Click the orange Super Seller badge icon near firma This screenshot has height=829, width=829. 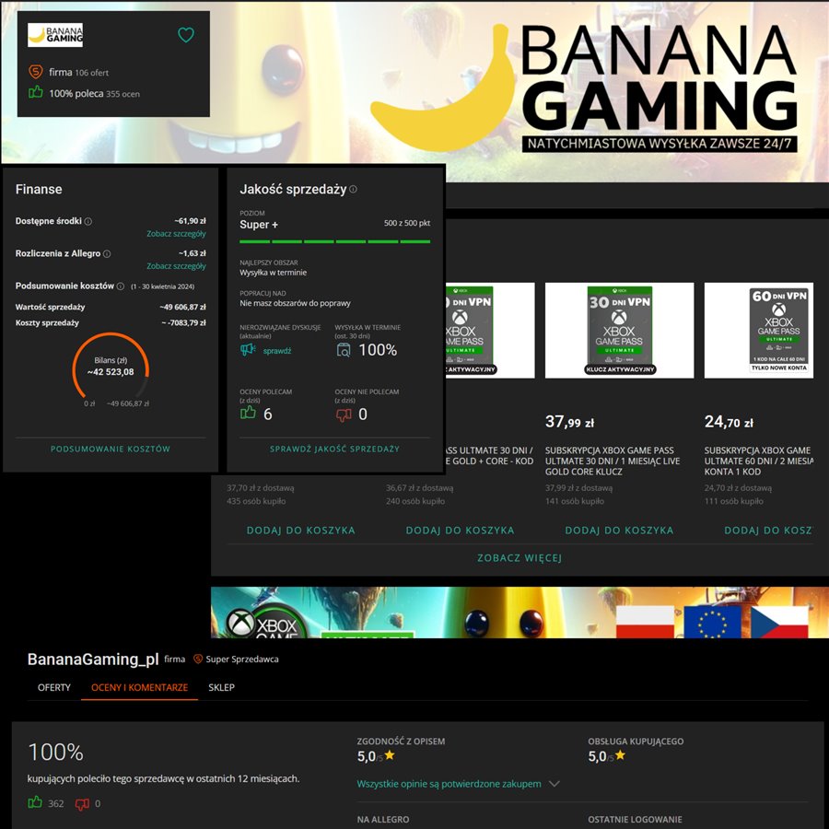[35, 72]
